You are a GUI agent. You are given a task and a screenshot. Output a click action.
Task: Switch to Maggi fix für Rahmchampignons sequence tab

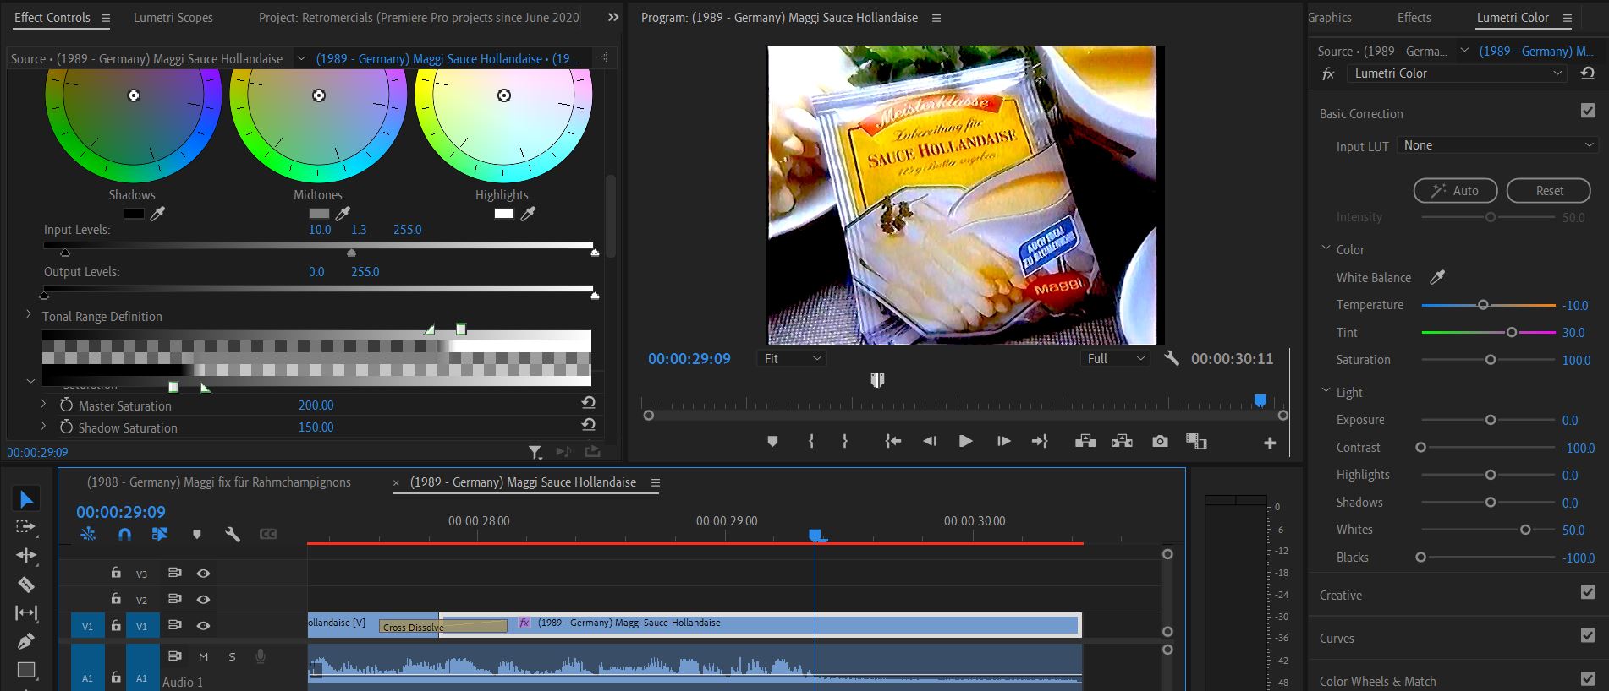[218, 482]
